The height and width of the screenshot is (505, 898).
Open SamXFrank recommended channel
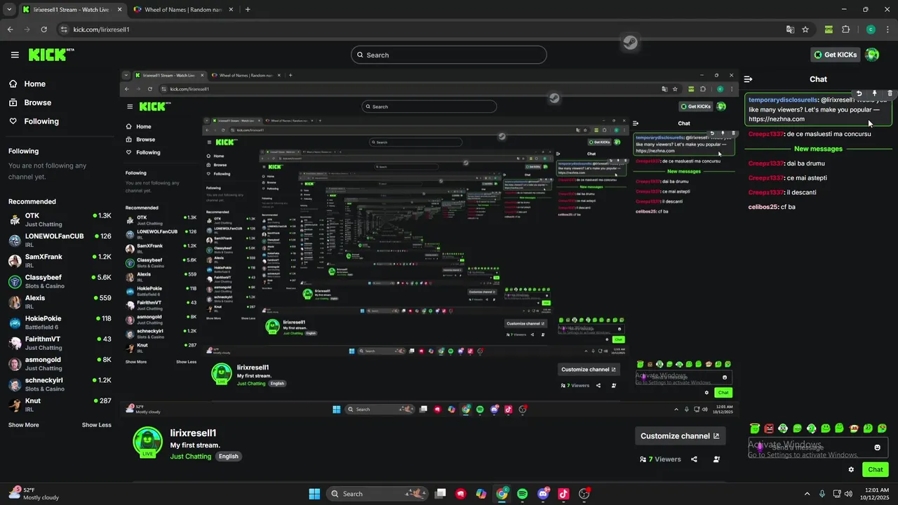click(x=60, y=261)
